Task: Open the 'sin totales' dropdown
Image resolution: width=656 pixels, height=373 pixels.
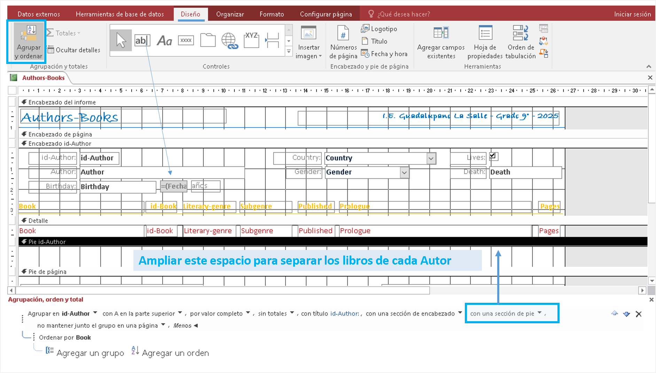Action: pyautogui.click(x=292, y=313)
